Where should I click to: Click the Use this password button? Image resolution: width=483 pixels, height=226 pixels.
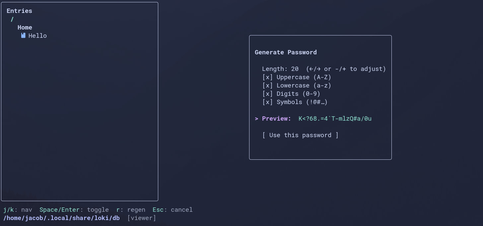300,135
